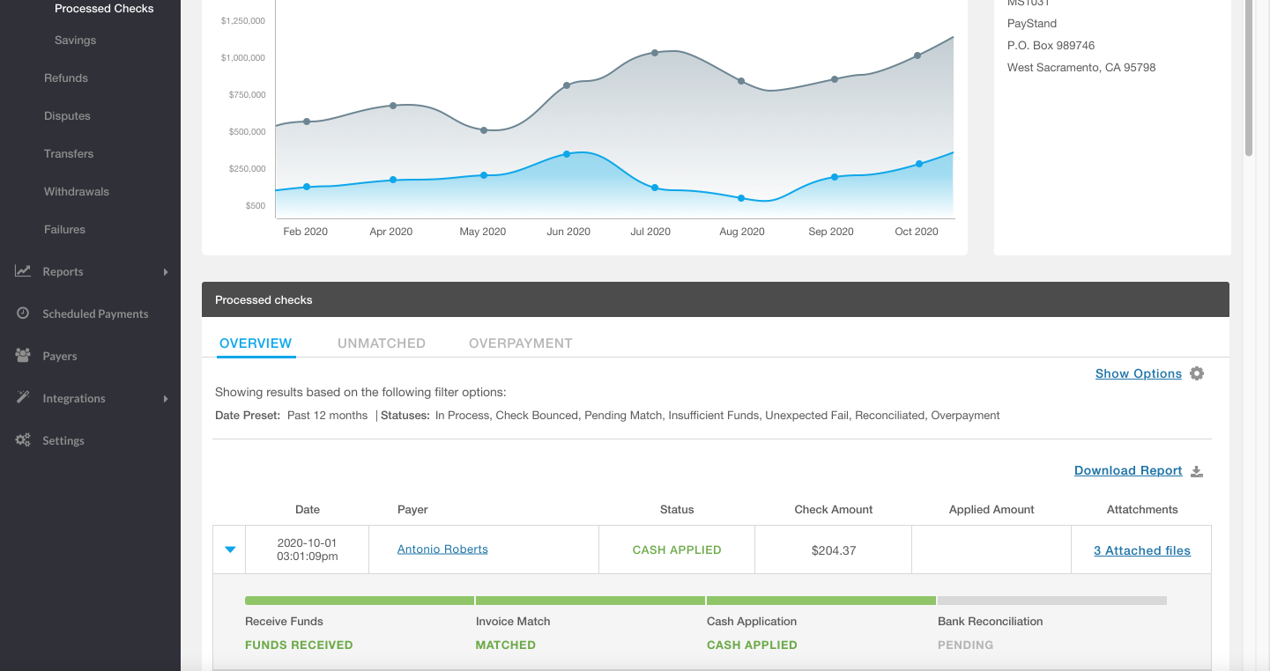Click the Payers people icon

pyautogui.click(x=23, y=356)
